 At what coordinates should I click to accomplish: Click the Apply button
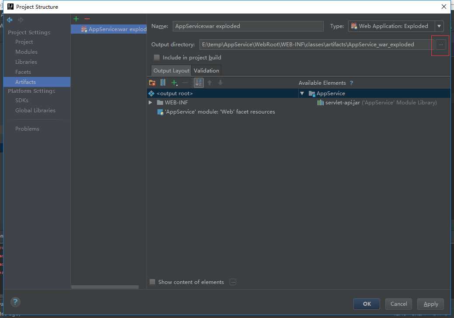(430, 304)
